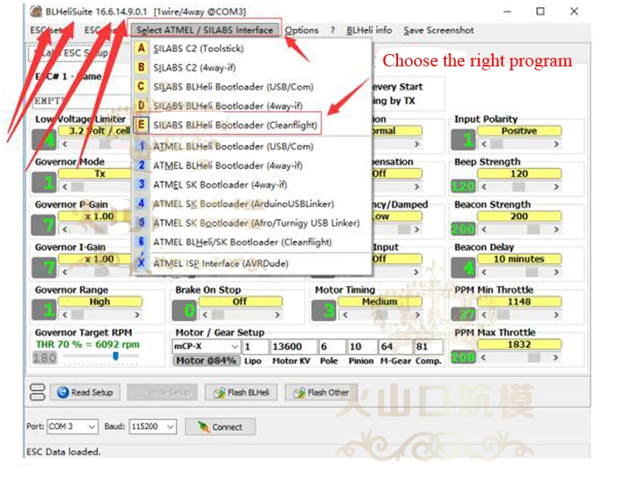Screen dimensions: 617x494
Task: Click the Flash Other button
Action: pyautogui.click(x=321, y=392)
